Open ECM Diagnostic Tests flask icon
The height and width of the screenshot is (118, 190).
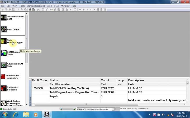(x=3, y=53)
